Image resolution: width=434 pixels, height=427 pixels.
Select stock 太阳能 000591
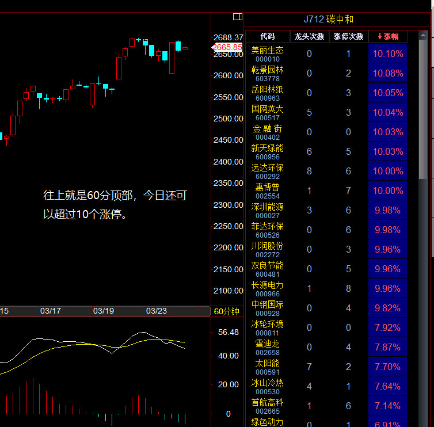[x=268, y=367]
